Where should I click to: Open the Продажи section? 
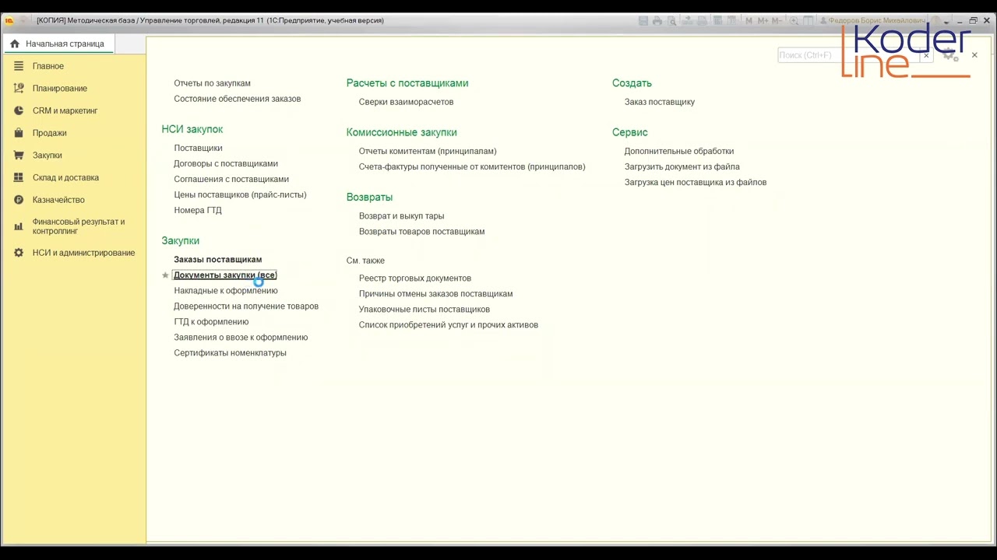pyautogui.click(x=49, y=133)
